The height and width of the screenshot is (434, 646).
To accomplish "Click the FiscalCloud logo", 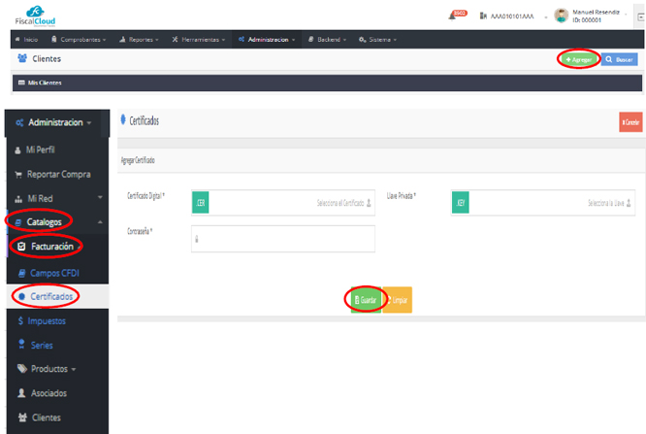I will pyautogui.click(x=35, y=17).
